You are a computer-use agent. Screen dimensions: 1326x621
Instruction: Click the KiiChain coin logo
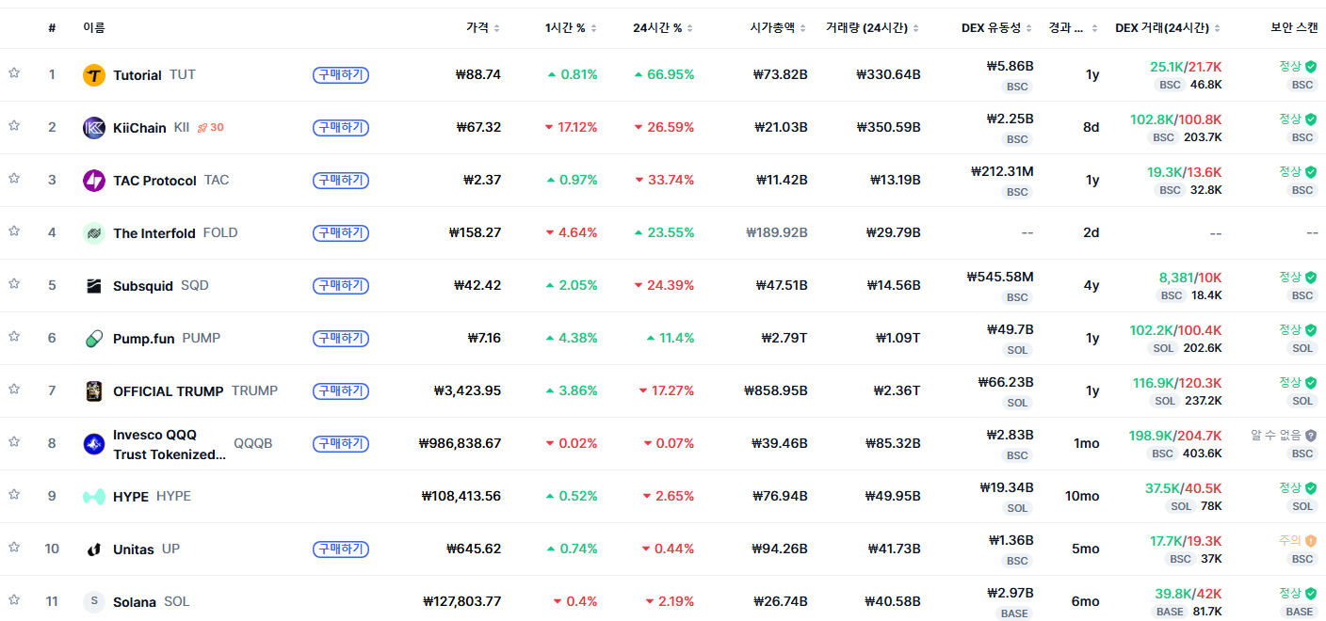pyautogui.click(x=94, y=128)
